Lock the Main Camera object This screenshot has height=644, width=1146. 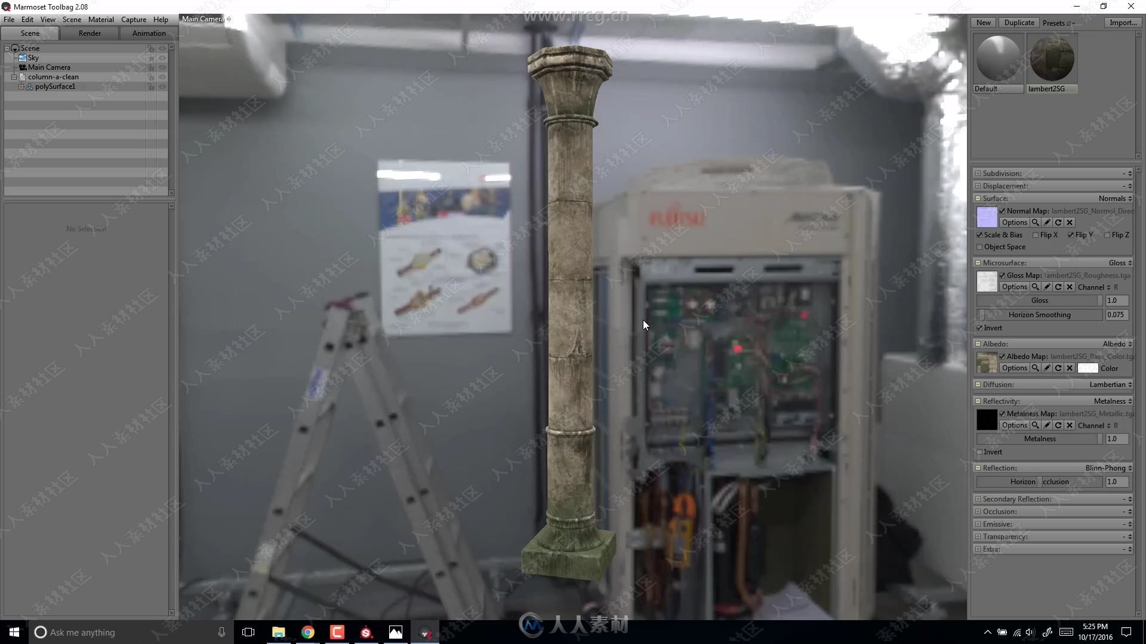151,67
